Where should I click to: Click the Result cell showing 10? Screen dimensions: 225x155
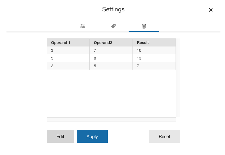tap(154, 50)
